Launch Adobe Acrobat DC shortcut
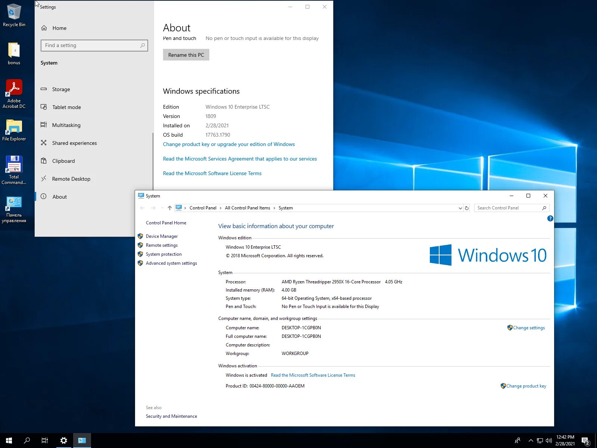The image size is (597, 448). (x=14, y=94)
